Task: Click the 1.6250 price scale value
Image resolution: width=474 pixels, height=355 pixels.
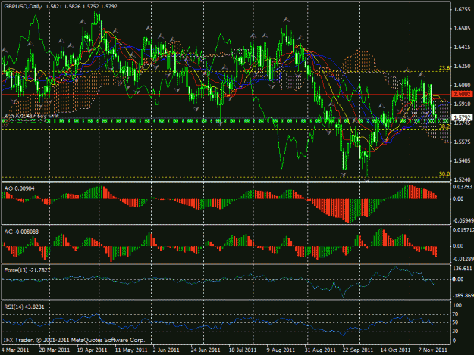Action: [462, 66]
